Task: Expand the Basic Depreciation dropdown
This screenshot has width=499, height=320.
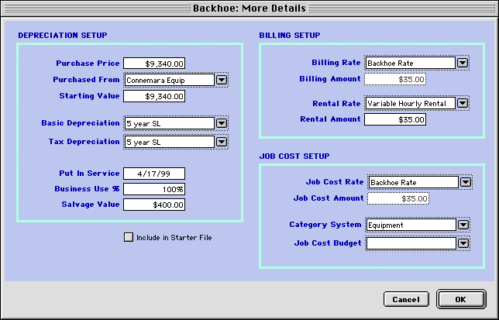Action: pyautogui.click(x=221, y=123)
